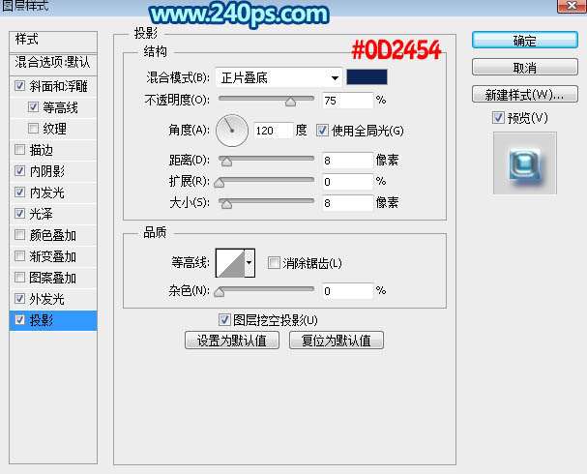Toggle 使用全局光 checkbox
587x474 pixels.
tap(322, 131)
